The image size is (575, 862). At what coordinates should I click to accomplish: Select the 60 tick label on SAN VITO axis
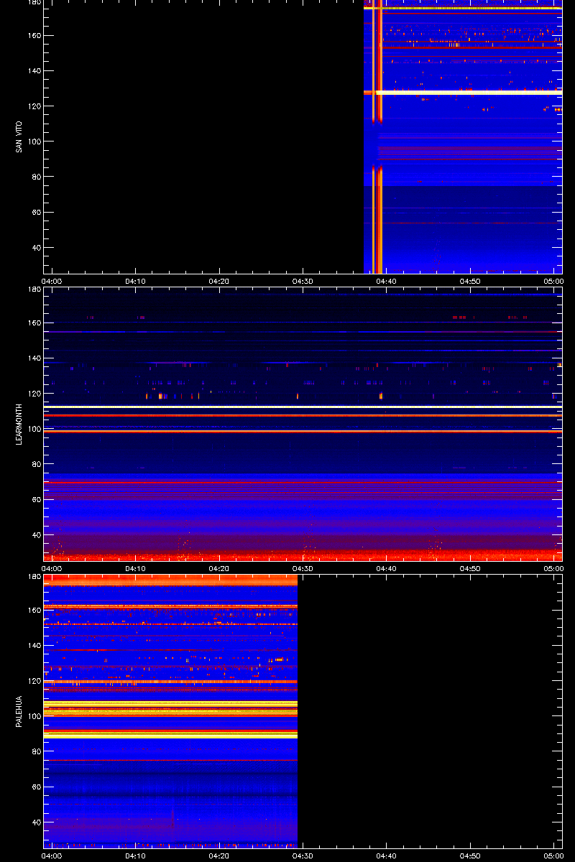coord(36,213)
